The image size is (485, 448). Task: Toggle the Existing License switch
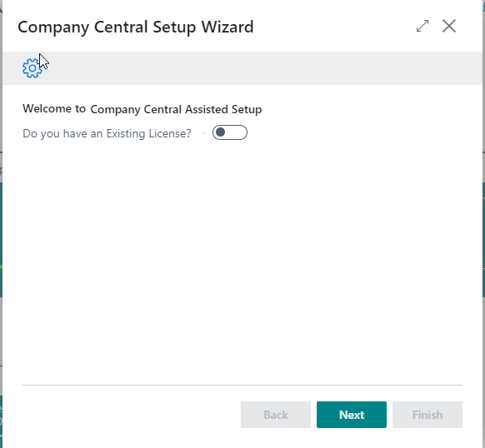point(230,132)
